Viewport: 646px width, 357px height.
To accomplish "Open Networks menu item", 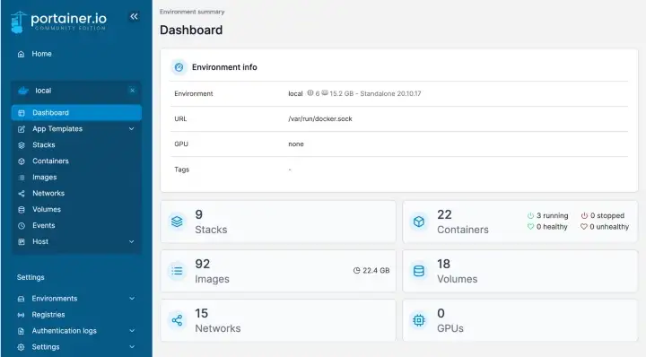I will (76, 193).
